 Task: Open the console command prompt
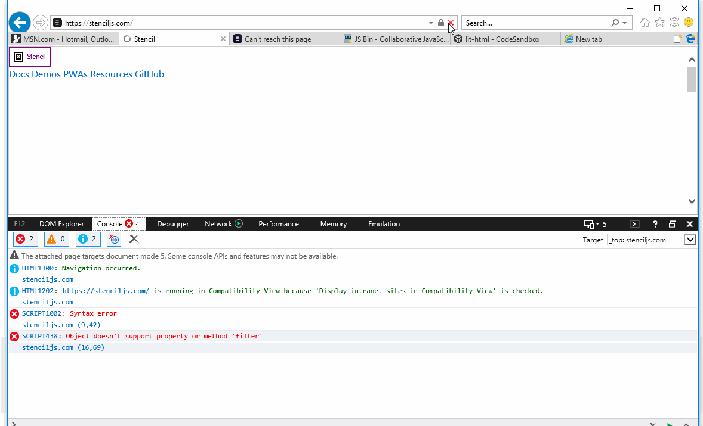point(634,223)
